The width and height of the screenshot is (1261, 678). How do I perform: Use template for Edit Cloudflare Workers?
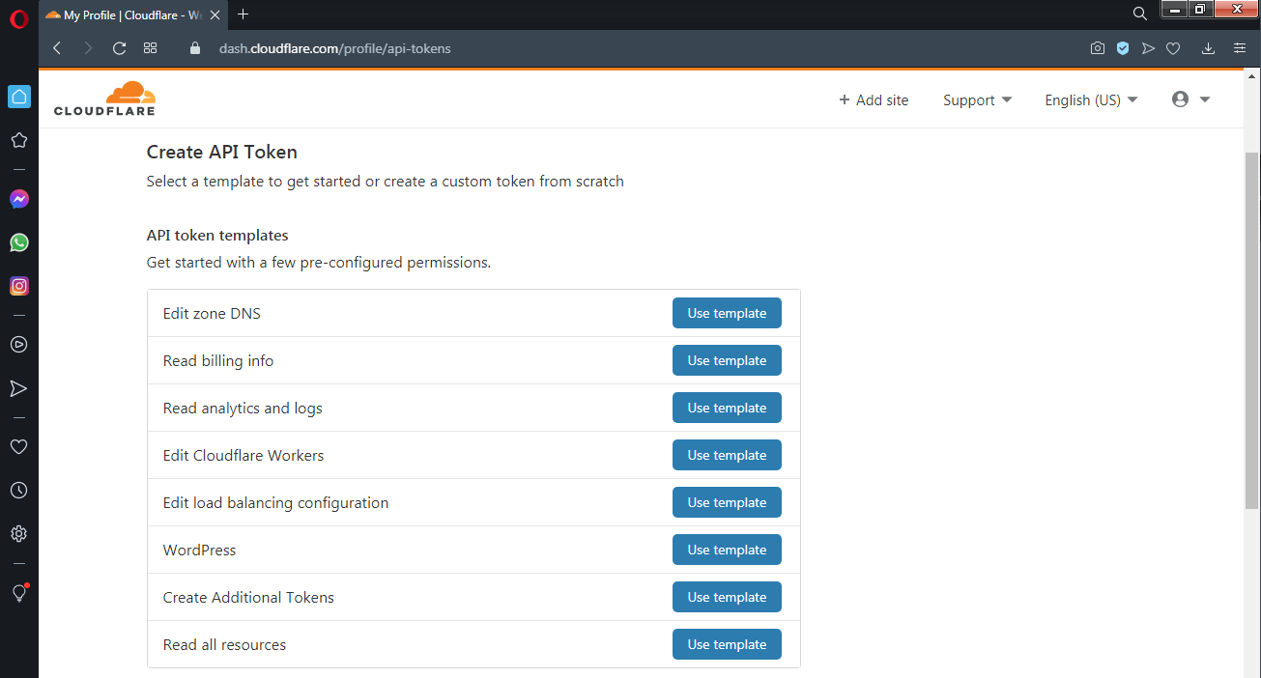click(727, 455)
